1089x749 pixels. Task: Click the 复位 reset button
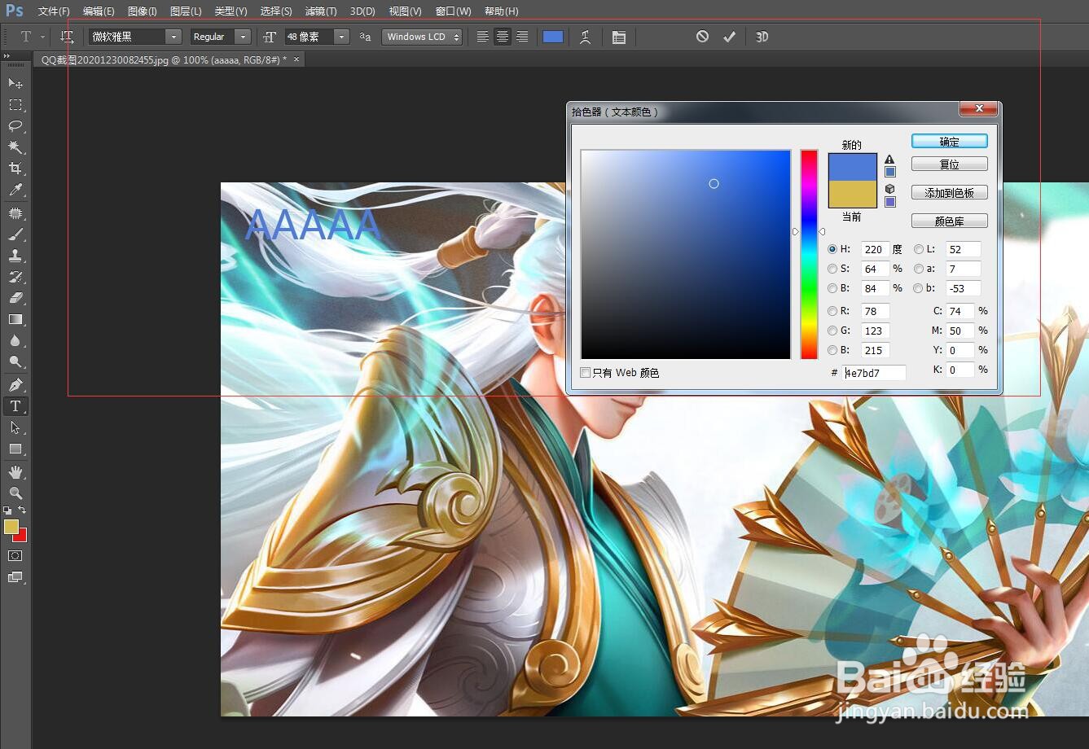pos(950,164)
